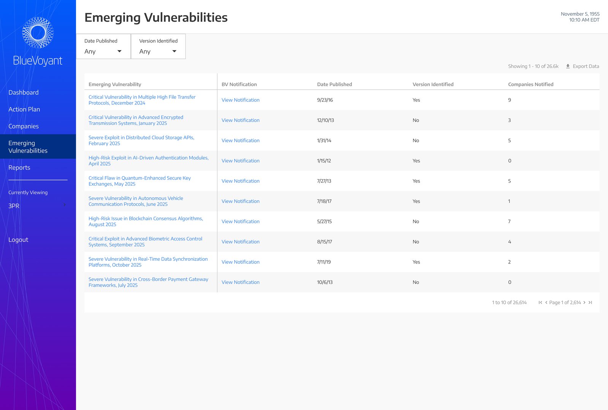Go to the previous page chevron
The image size is (608, 410).
(x=546, y=303)
